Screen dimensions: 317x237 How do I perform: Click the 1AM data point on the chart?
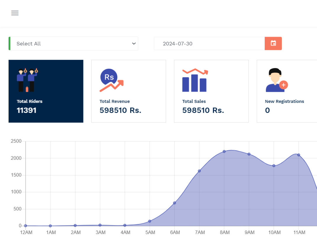click(50, 226)
